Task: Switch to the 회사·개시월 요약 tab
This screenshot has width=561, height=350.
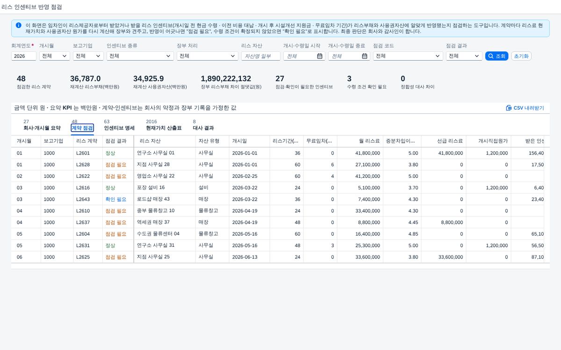Action: pos(42,128)
